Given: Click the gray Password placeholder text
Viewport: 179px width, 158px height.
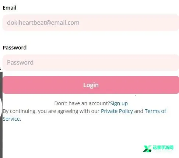Looking at the screenshot, I should [20, 62].
